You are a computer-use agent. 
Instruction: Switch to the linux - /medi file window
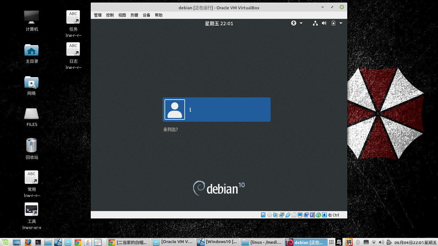(x=262, y=242)
